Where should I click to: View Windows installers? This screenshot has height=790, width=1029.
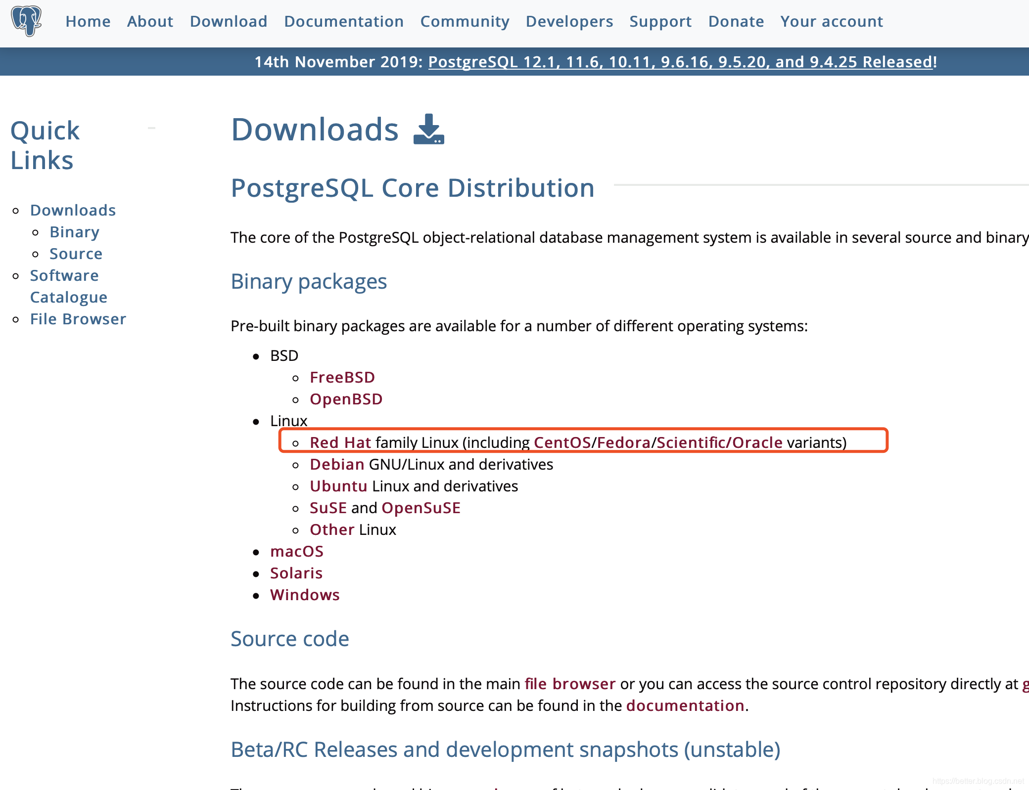pos(305,595)
